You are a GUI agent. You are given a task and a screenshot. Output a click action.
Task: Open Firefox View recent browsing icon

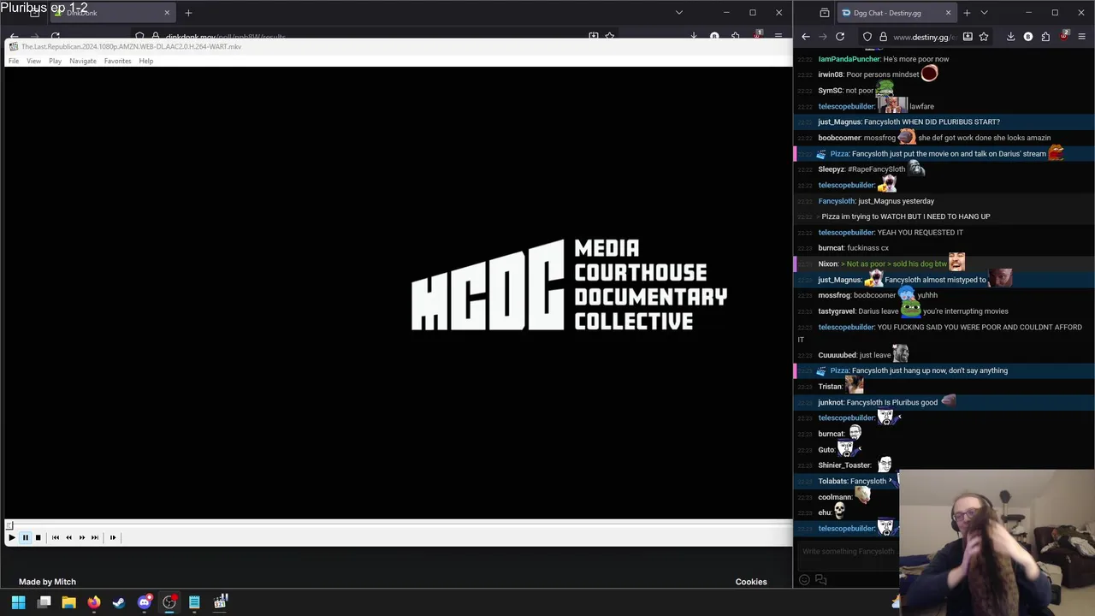(824, 13)
